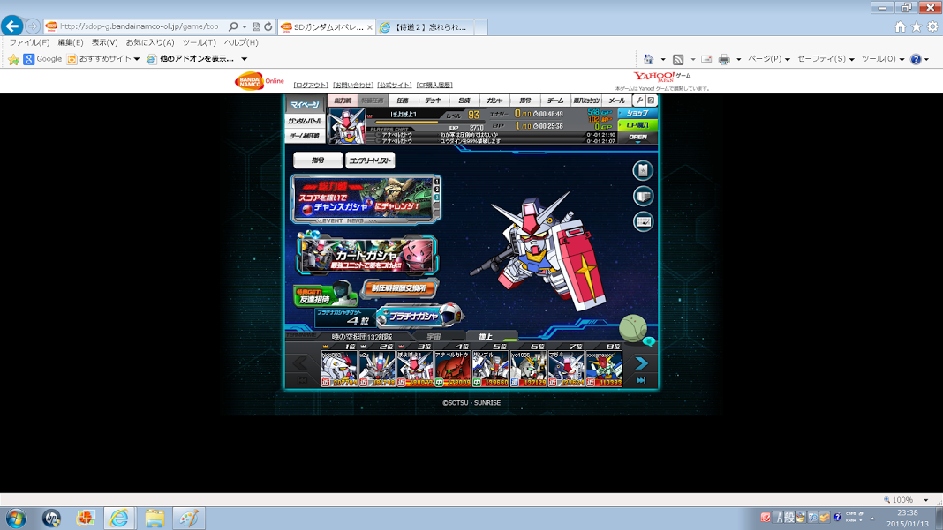Click the [ログアウト] link
Viewport: 943px width, 530px height.
[311, 86]
